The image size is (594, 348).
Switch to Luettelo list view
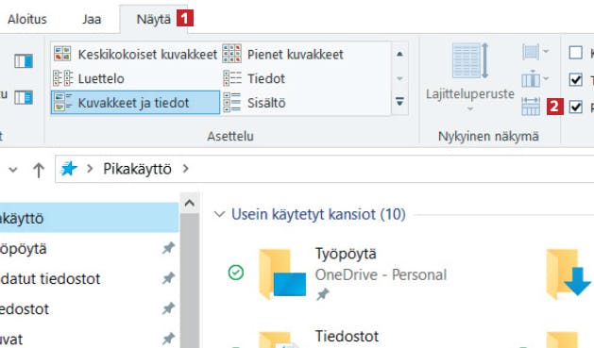point(89,78)
